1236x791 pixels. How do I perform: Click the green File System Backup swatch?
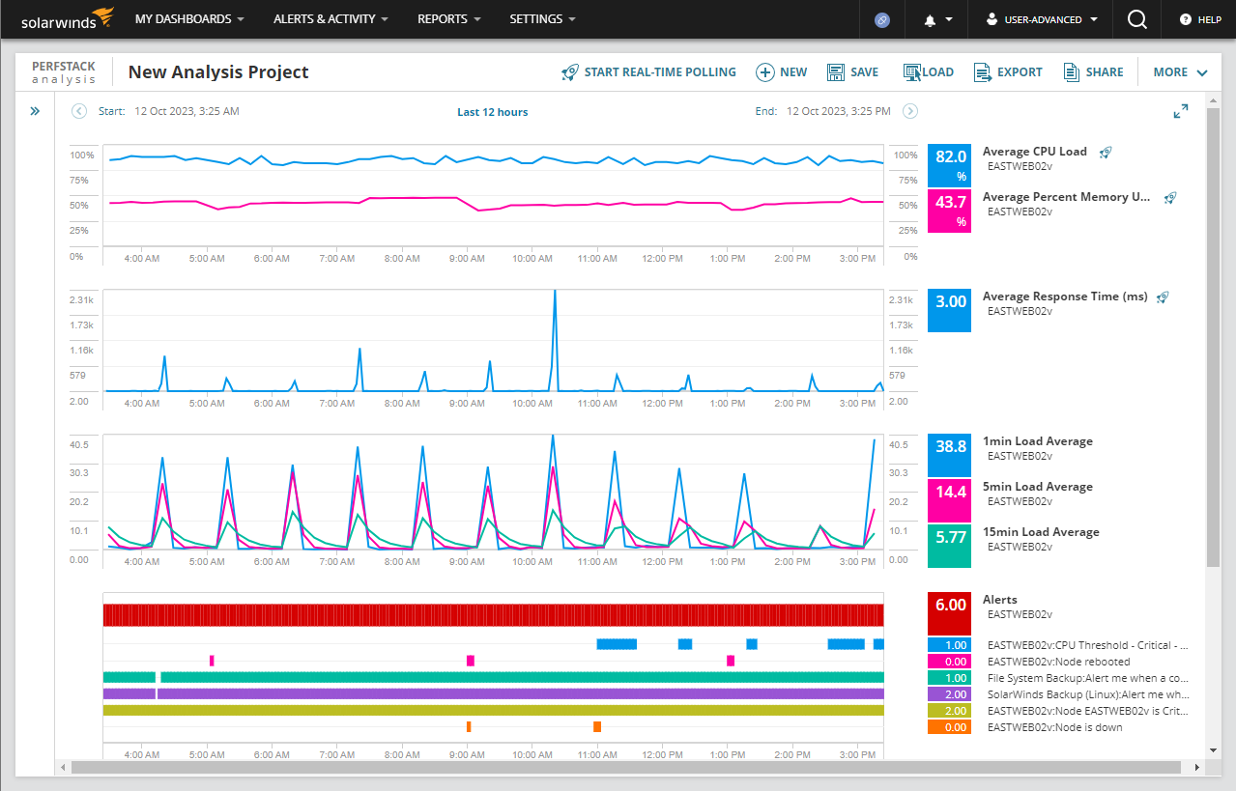pyautogui.click(x=951, y=678)
